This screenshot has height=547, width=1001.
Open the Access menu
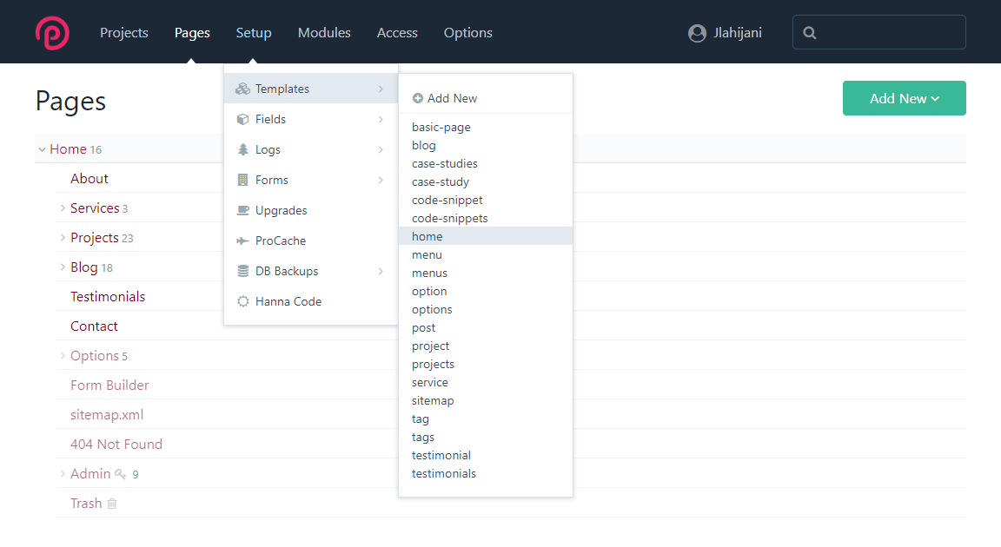pyautogui.click(x=397, y=32)
